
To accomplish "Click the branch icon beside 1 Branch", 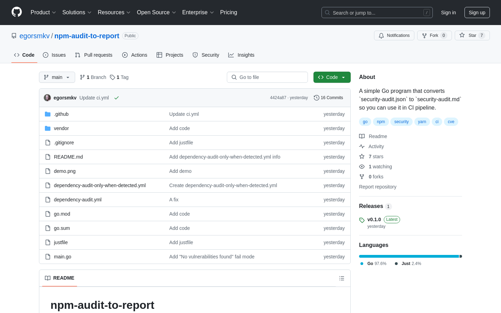I will click(x=82, y=77).
